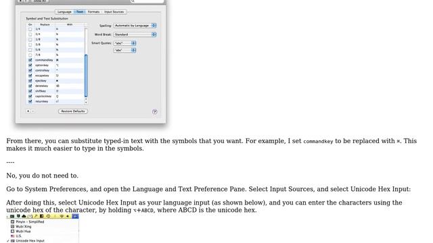Click the help question mark button
This screenshot has height=243, width=433.
click(x=155, y=111)
